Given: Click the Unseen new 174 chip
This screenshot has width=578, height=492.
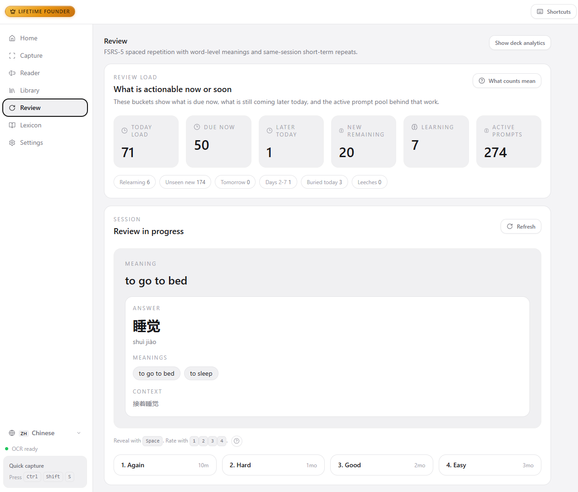Looking at the screenshot, I should click(x=185, y=182).
